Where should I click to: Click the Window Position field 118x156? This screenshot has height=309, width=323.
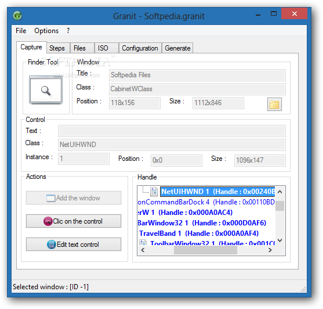pyautogui.click(x=135, y=103)
